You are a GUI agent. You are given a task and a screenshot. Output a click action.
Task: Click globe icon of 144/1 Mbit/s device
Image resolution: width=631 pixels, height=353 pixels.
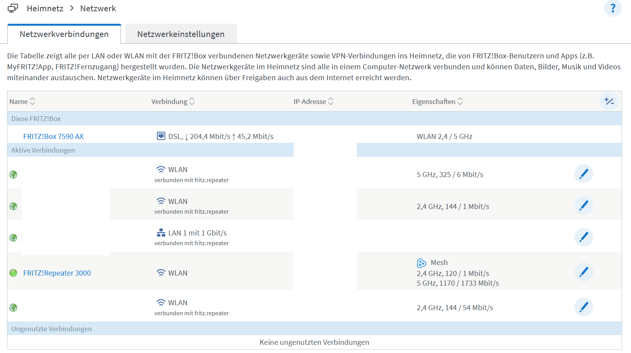[13, 206]
